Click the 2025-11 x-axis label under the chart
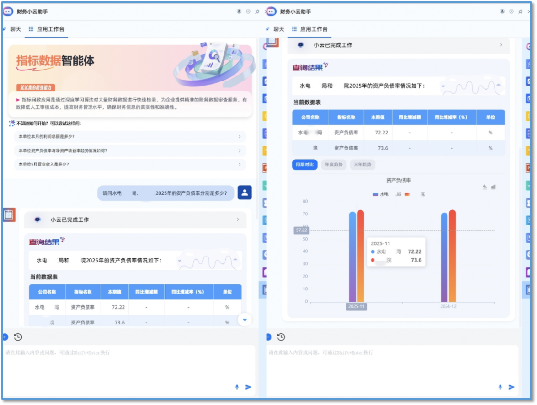Screen dimensions: 537x405 click(x=357, y=307)
